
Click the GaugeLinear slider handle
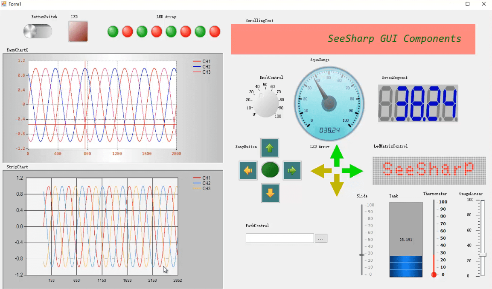click(483, 255)
